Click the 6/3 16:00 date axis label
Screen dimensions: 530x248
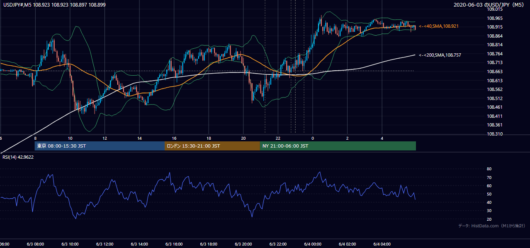coord(174,244)
